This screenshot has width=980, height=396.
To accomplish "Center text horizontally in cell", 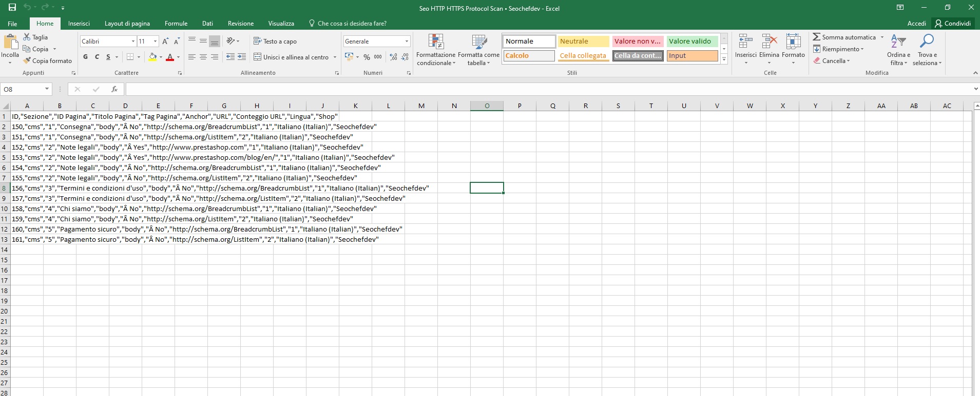I will (x=203, y=57).
